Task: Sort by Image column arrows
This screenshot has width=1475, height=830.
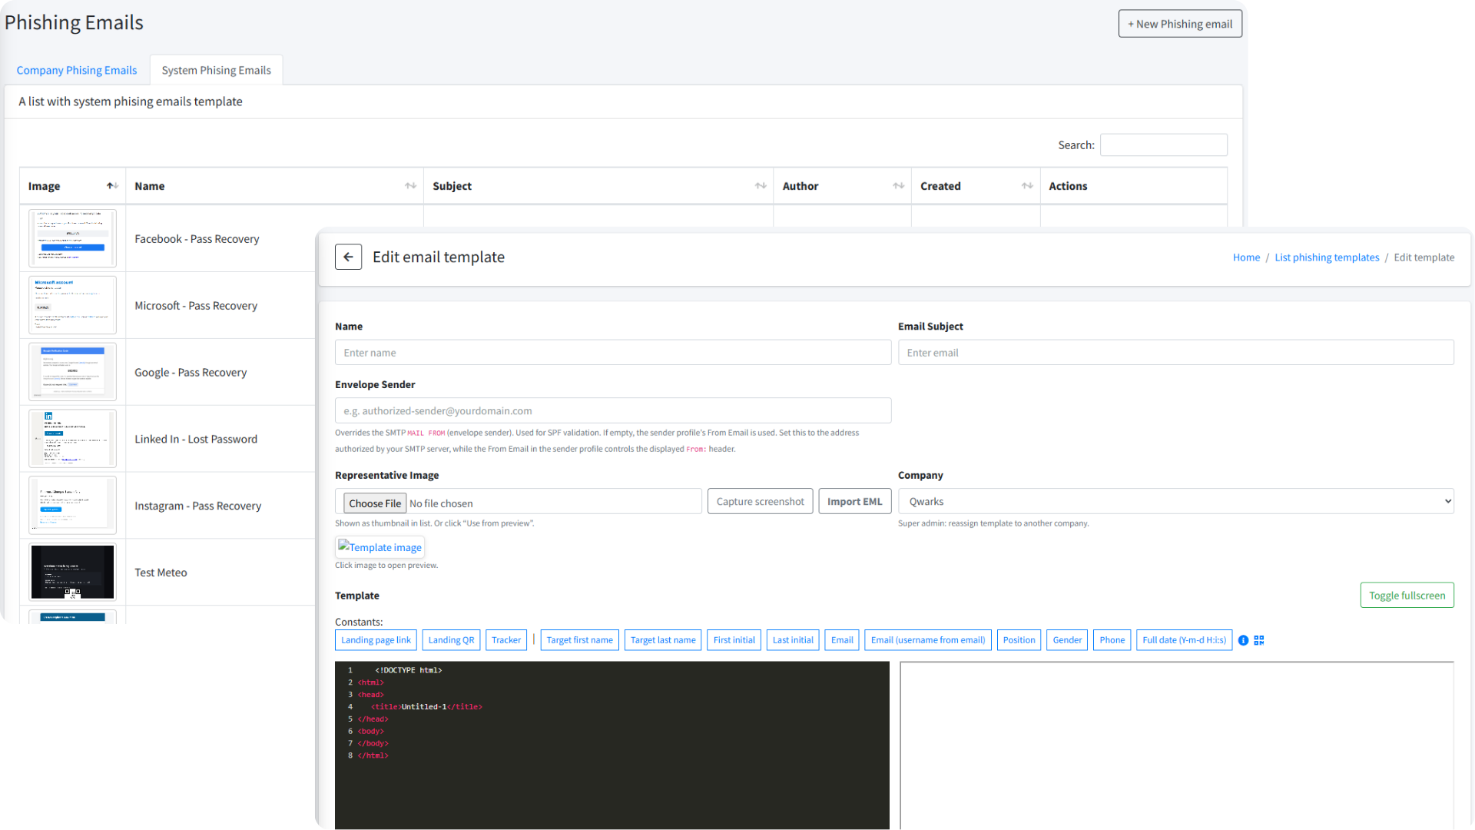Action: (x=112, y=186)
